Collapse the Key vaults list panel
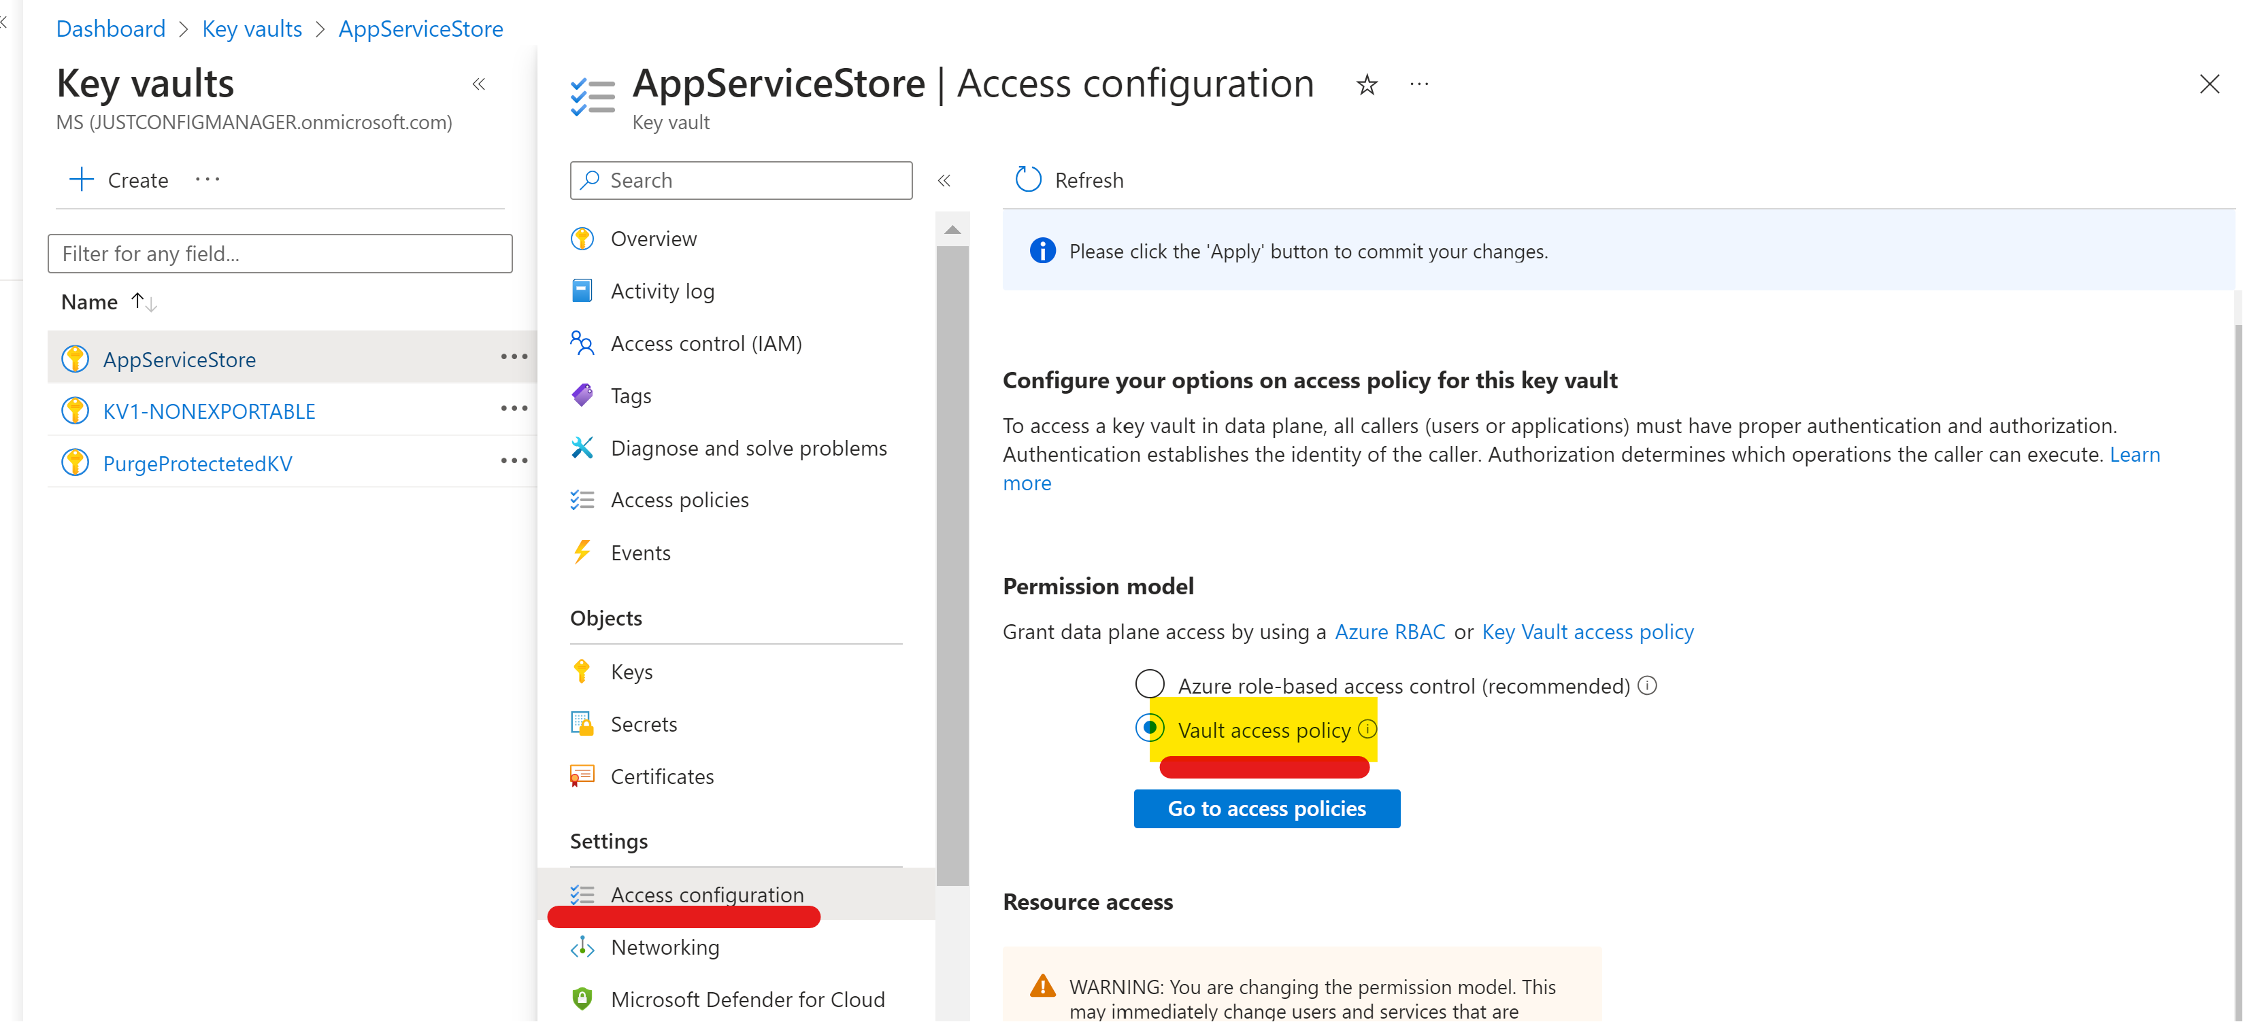2243x1022 pixels. click(479, 84)
